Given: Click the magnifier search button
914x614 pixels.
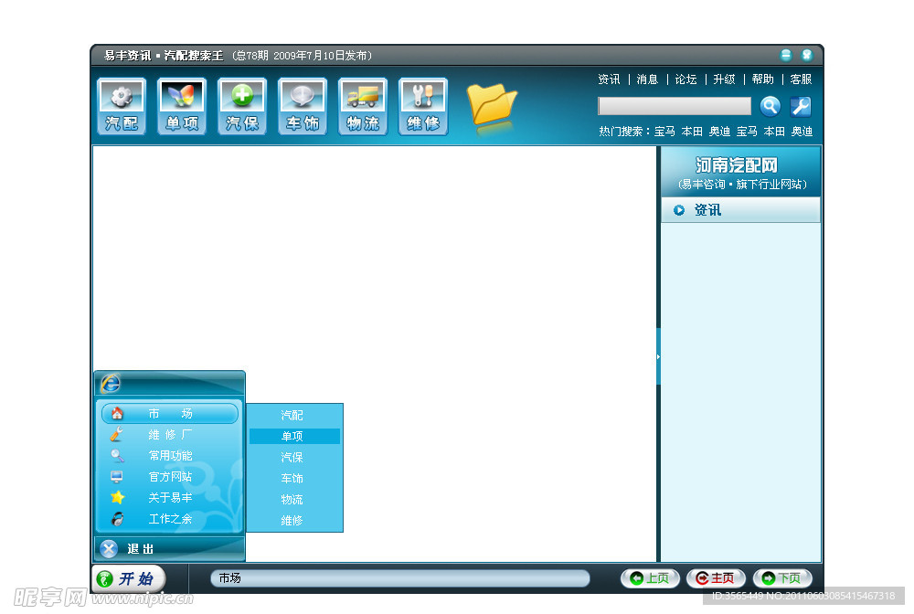Looking at the screenshot, I should coord(770,106).
